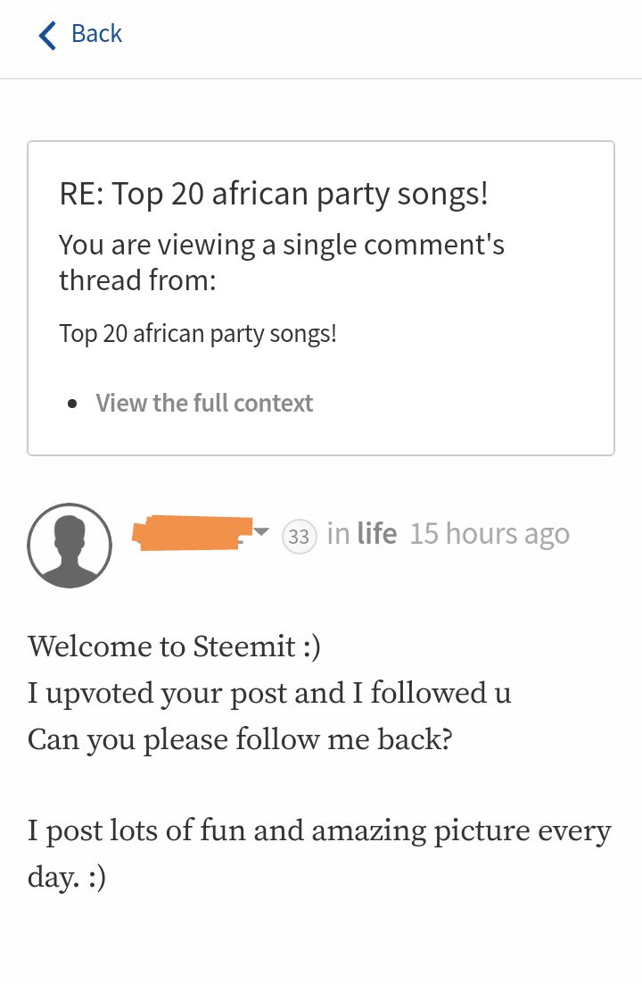The width and height of the screenshot is (642, 984).
Task: Tap the Back chevron arrow icon
Action: (x=47, y=36)
